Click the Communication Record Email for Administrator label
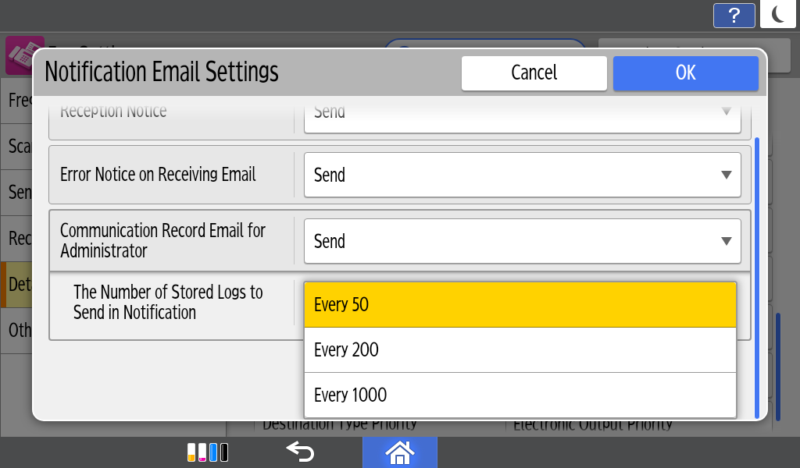The height and width of the screenshot is (468, 800). 162,240
